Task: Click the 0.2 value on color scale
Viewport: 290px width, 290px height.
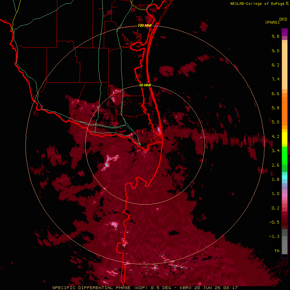Action: tap(275, 208)
